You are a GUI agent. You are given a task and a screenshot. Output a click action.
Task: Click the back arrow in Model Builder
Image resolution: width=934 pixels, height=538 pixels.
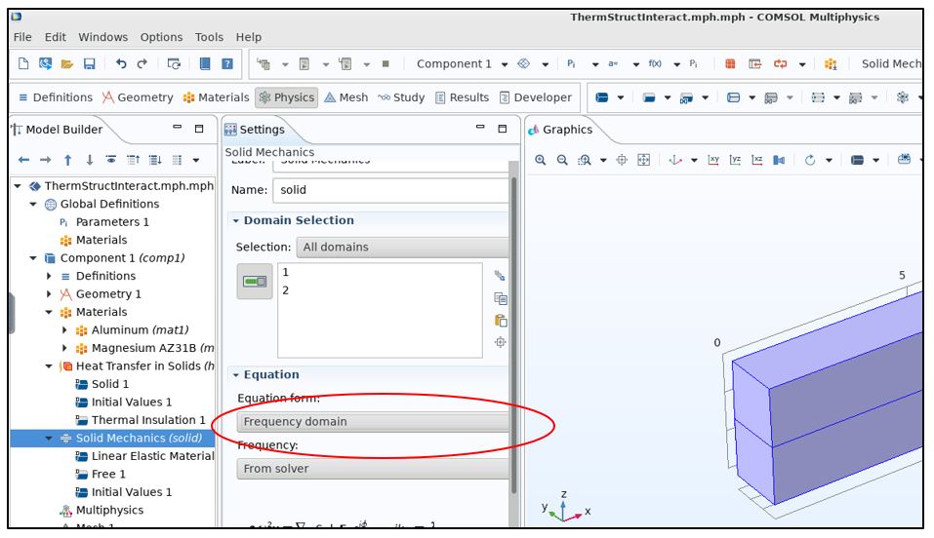[x=23, y=160]
